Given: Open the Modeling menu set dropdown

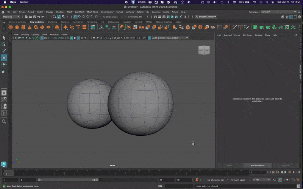Looking at the screenshot, I should click(12, 17).
